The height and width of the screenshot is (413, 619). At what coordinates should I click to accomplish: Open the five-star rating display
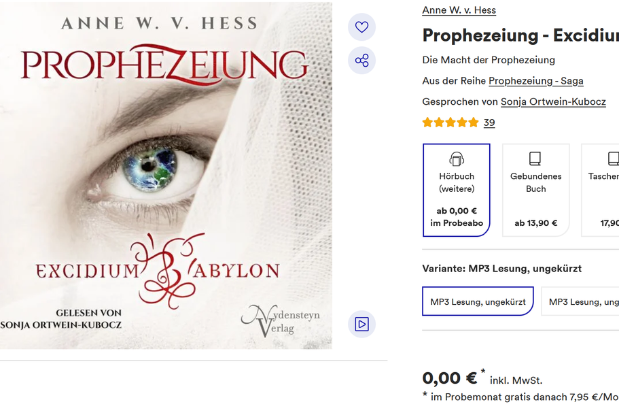450,122
